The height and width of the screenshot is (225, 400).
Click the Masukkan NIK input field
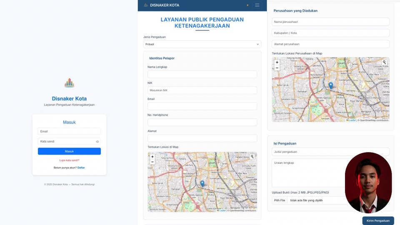point(202,90)
